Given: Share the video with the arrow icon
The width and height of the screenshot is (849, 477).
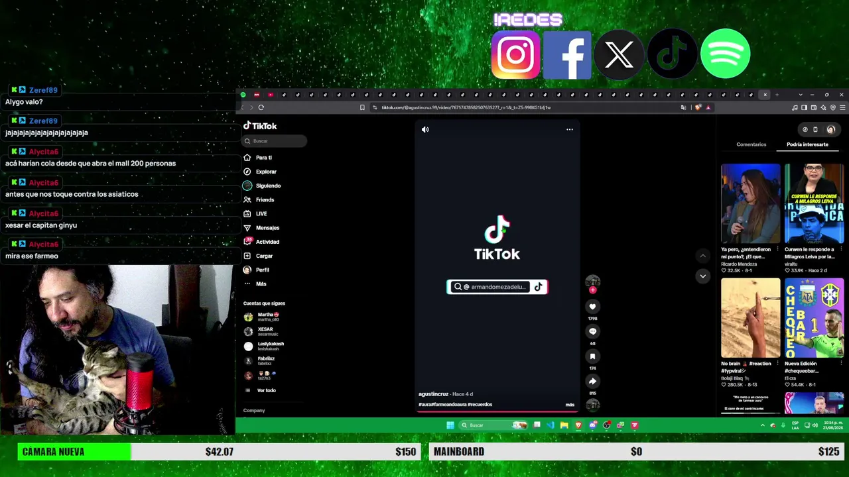Looking at the screenshot, I should (593, 381).
